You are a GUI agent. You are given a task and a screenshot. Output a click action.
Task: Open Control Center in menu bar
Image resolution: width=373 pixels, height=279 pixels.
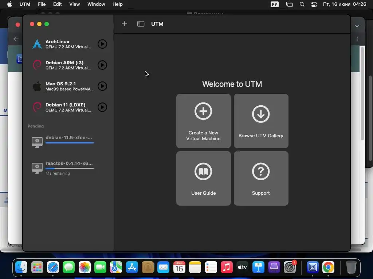coord(314,4)
